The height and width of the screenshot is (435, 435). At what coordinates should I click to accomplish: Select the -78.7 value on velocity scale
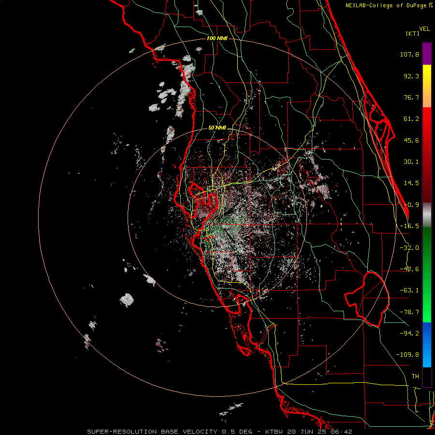tap(409, 312)
